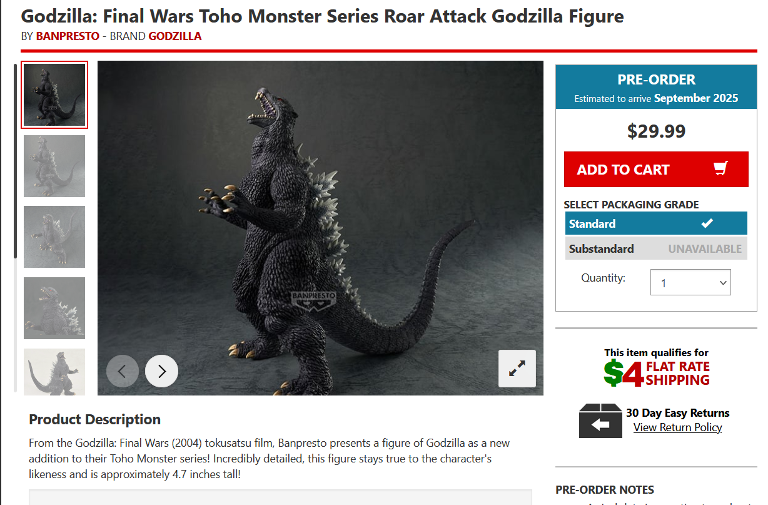
Task: Click the checkmark on the Standard packaging row
Action: [707, 223]
